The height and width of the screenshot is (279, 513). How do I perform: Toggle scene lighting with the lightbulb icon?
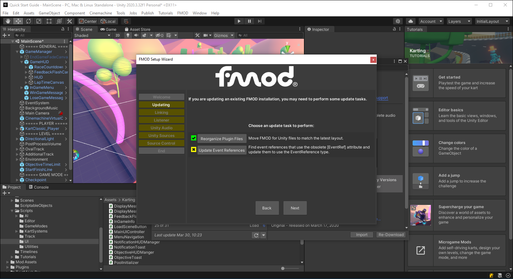(128, 35)
